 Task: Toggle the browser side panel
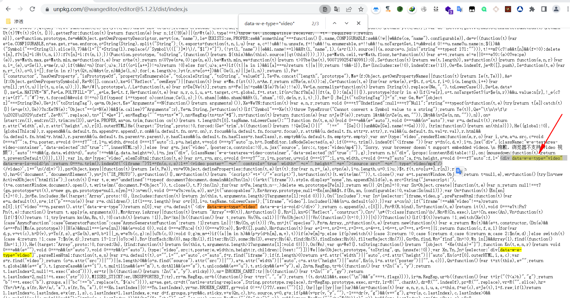tap(544, 9)
